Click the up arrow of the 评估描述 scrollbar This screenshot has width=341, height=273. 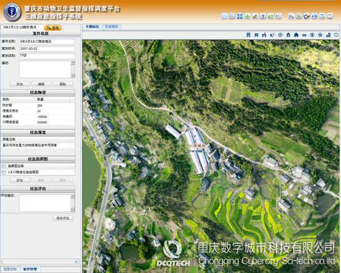[73, 197]
